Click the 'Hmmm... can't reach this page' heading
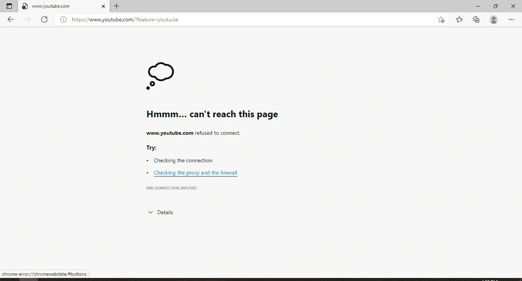The height and width of the screenshot is (281, 522). (x=212, y=114)
